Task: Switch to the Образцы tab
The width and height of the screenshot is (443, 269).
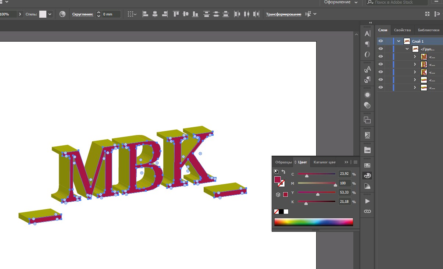Action: (283, 162)
